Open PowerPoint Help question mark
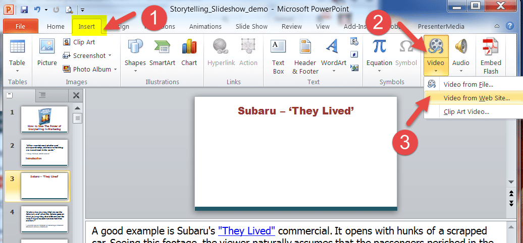The height and width of the screenshot is (243, 523). (509, 26)
